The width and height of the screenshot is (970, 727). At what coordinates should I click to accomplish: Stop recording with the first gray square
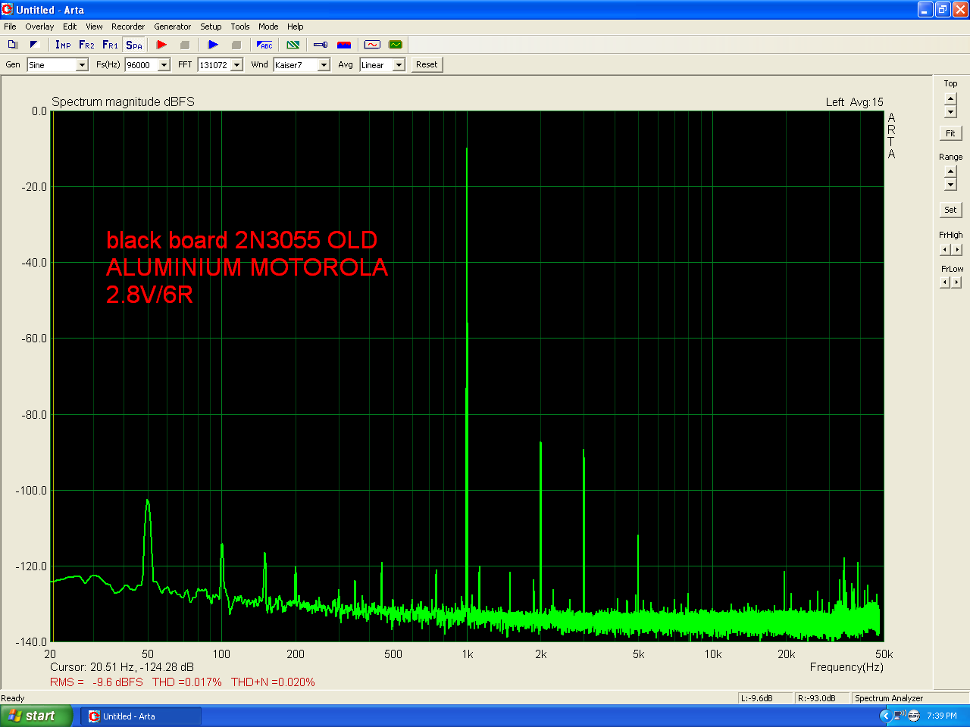184,45
